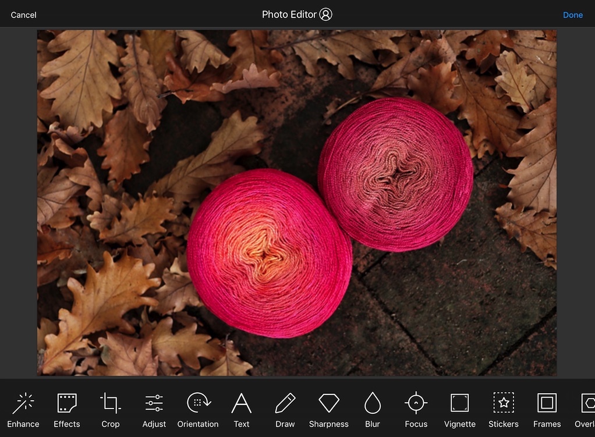Open the Frames tool
The width and height of the screenshot is (595, 437).
click(x=547, y=410)
